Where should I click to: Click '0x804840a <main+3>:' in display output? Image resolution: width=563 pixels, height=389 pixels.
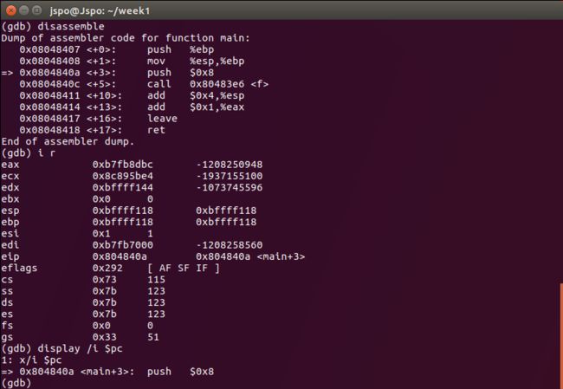coord(77,372)
